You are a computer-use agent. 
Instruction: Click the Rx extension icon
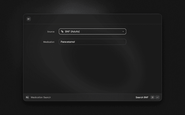(x=27, y=97)
